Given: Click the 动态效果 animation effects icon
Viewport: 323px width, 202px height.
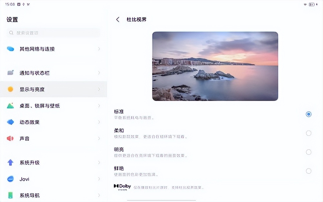Looking at the screenshot, I should pyautogui.click(x=10, y=122).
